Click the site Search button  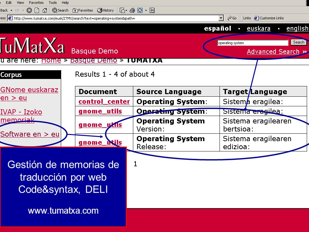click(x=299, y=42)
